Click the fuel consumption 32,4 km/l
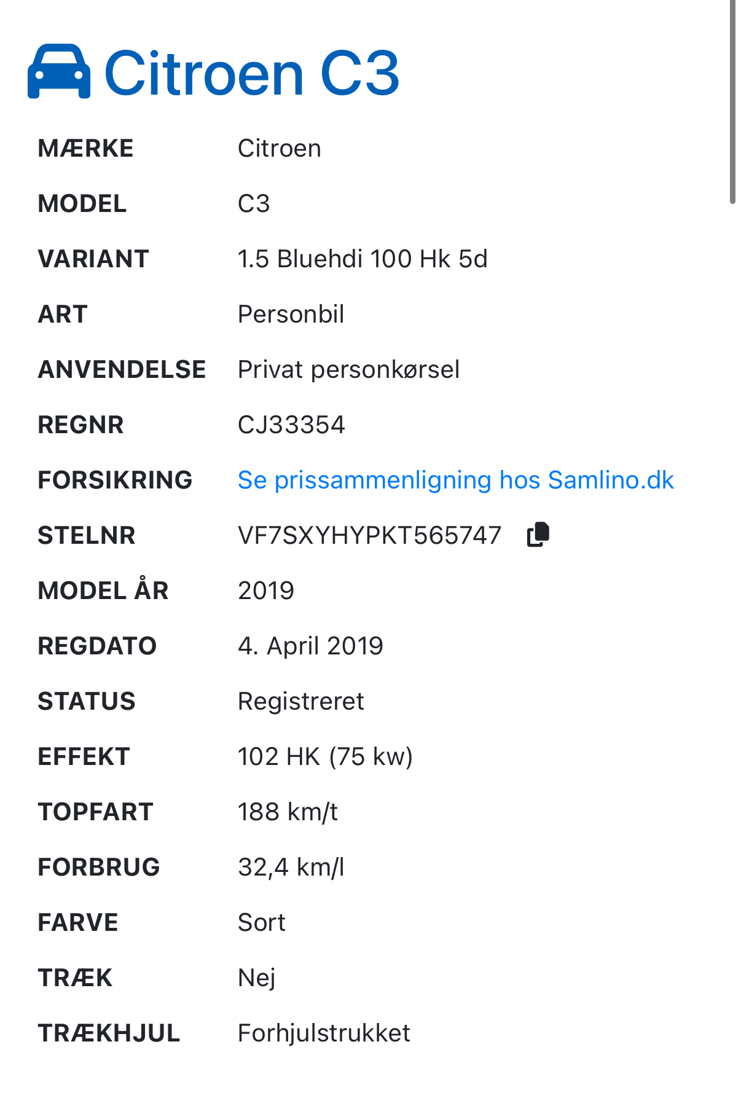The width and height of the screenshot is (741, 1098). [291, 868]
